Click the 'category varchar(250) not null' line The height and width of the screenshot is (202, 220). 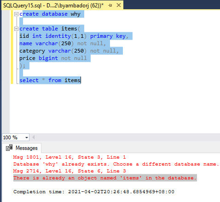click(69, 51)
